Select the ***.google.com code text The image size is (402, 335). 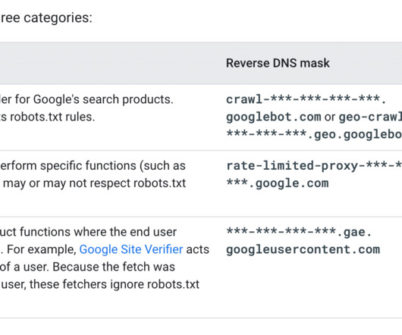tap(277, 183)
